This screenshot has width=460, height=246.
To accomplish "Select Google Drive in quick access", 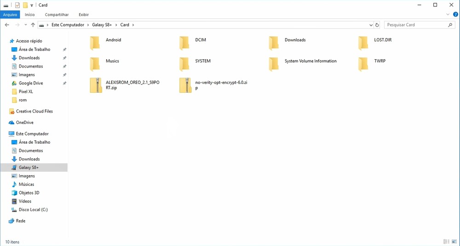I will tap(30, 83).
